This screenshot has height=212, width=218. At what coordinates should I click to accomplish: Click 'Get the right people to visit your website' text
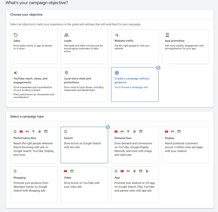132,47
